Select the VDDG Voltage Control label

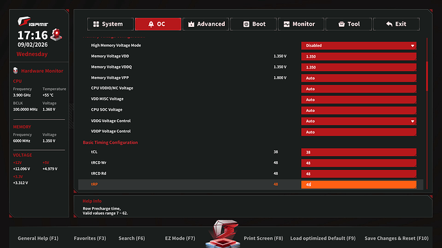[111, 121]
